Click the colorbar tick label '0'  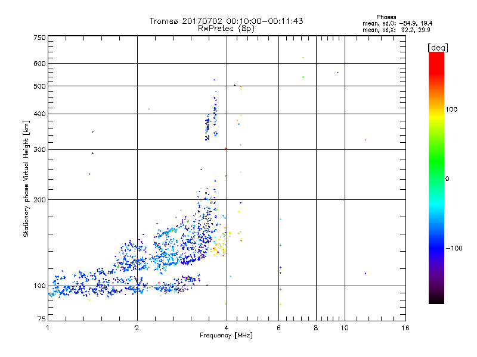pyautogui.click(x=447, y=179)
